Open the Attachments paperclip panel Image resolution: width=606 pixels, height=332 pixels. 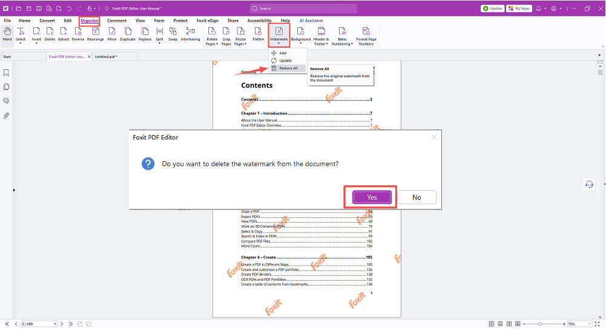point(6,115)
